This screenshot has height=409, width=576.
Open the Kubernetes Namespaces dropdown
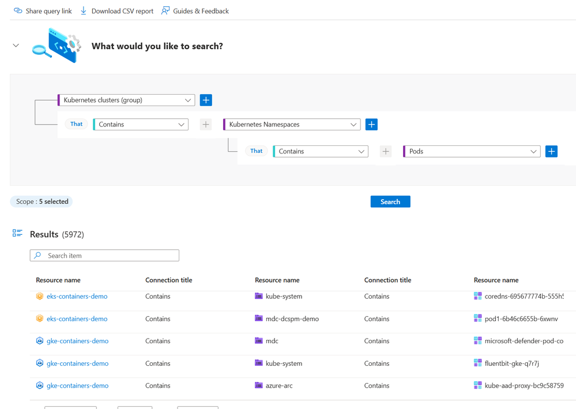tap(292, 124)
